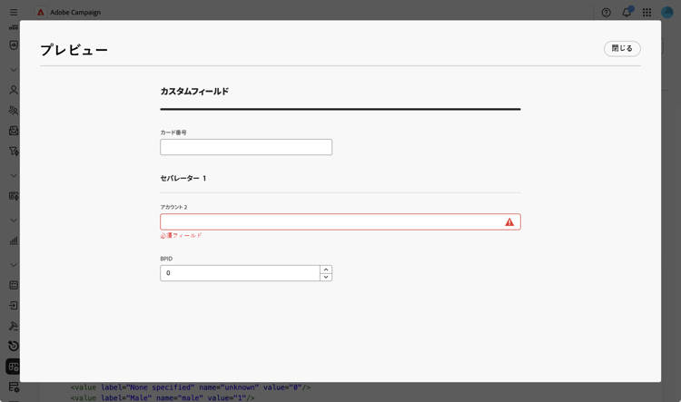Click the shield-shaped sidebar icon

click(x=14, y=45)
